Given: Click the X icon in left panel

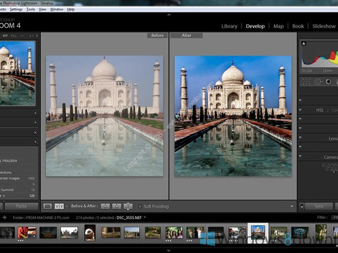Looking at the screenshot, I should [35, 133].
